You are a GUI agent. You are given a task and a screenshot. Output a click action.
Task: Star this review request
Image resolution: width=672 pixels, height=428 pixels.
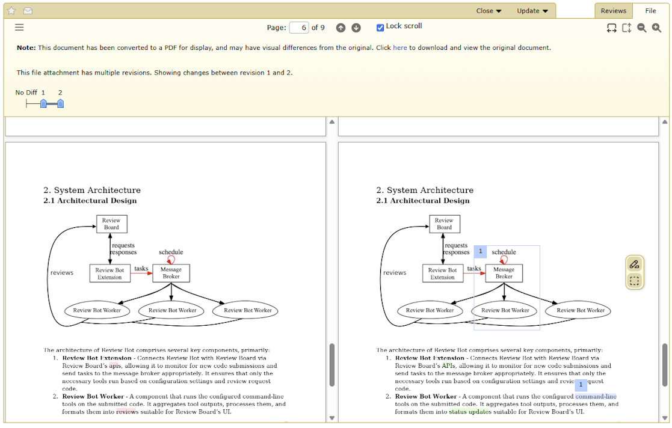11,11
